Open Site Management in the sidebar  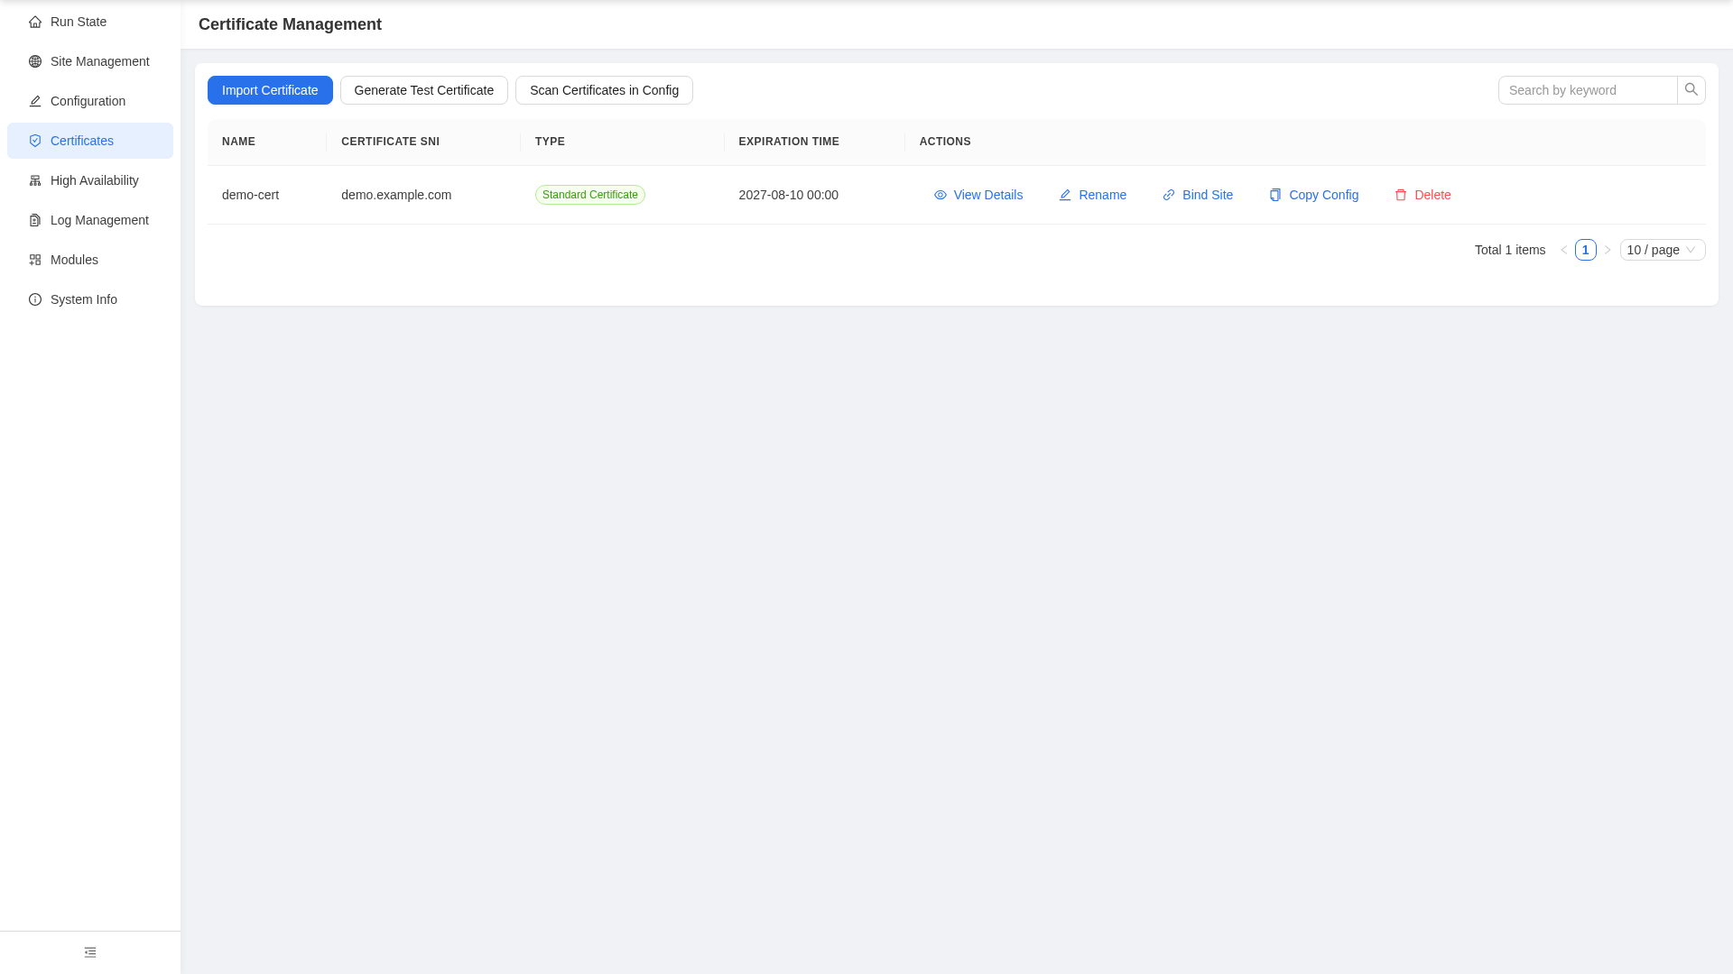tap(90, 61)
